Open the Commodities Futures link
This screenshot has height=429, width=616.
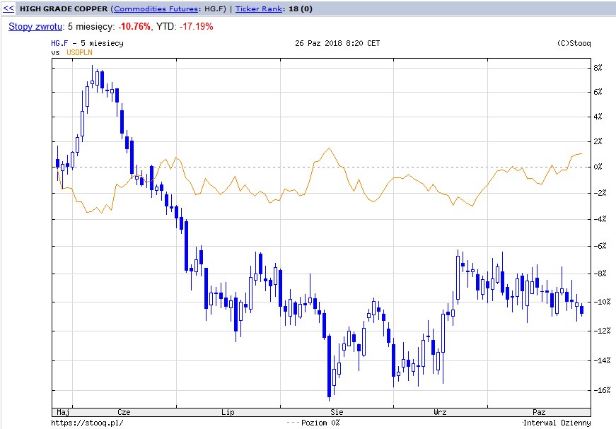(156, 8)
